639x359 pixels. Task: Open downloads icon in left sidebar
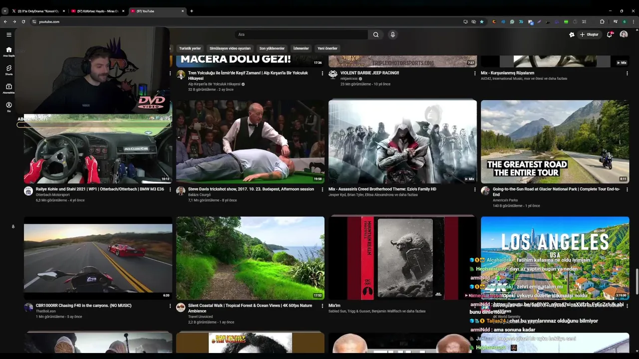(13, 226)
